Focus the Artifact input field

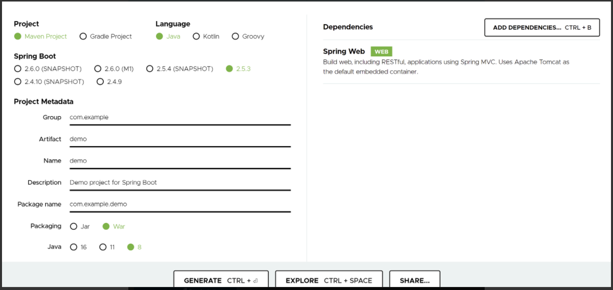pos(180,139)
